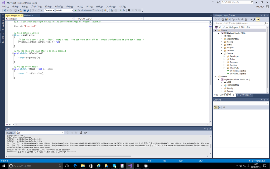Image resolution: width=270 pixels, height=169 pixels.
Task: Open the ツールボックス side tab
Action: click(x=3, y=38)
